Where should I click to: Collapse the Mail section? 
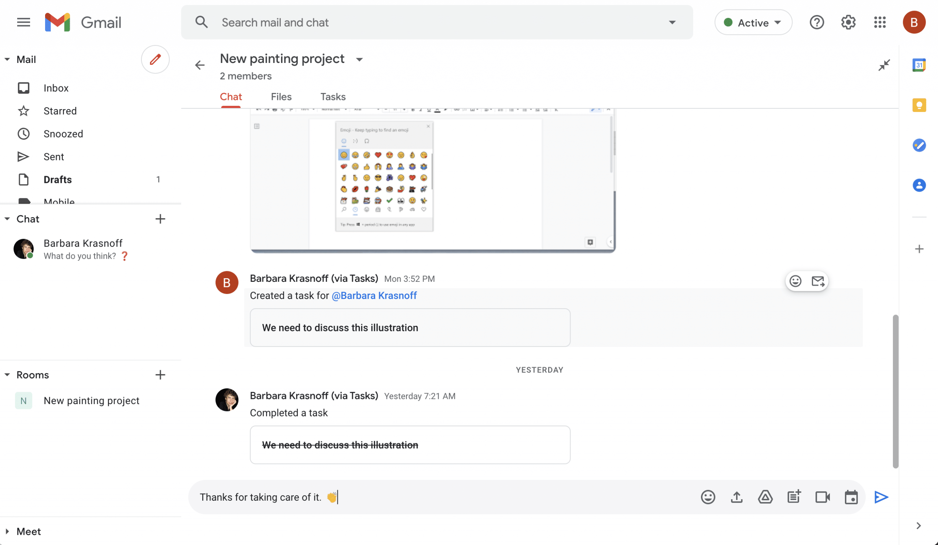click(x=7, y=60)
